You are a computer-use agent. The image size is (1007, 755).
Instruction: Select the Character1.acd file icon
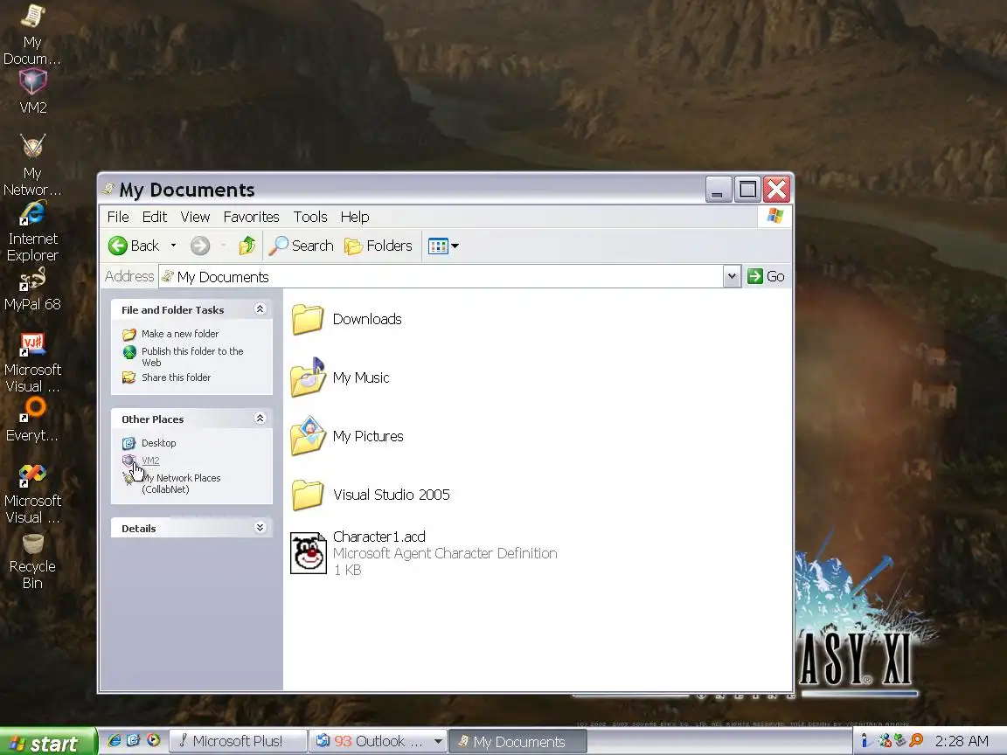tap(309, 553)
